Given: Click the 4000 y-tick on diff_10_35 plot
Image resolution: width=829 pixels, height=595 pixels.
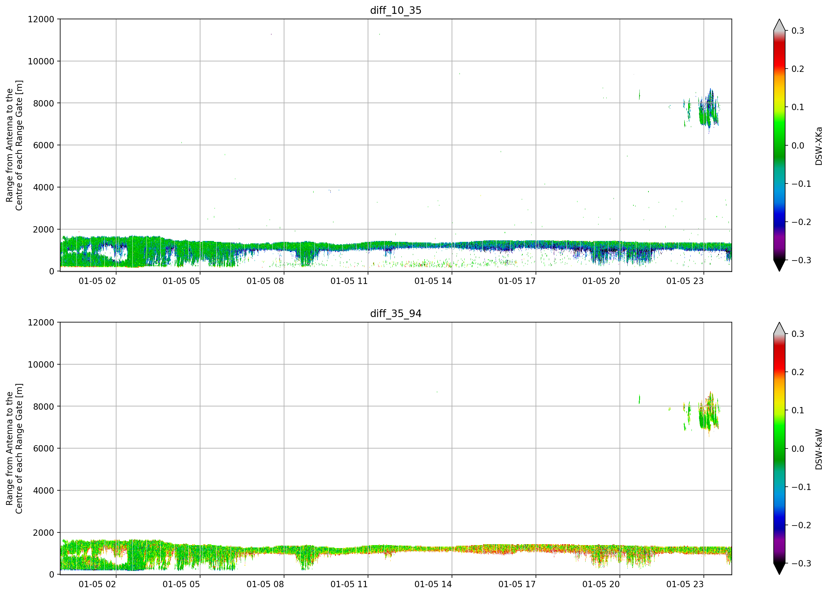Looking at the screenshot, I should (x=44, y=187).
